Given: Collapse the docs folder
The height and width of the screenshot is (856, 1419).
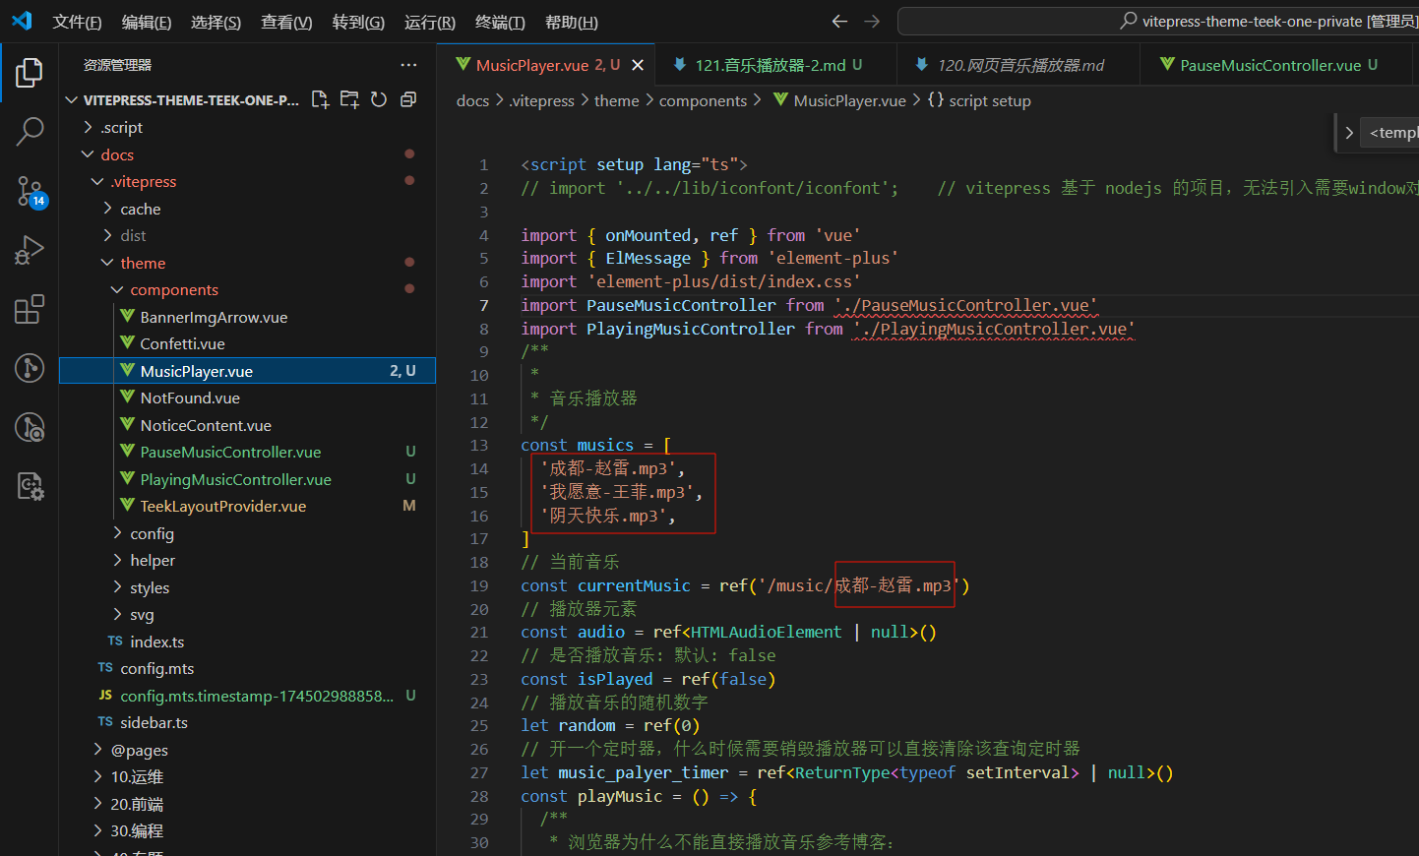Looking at the screenshot, I should (247, 154).
